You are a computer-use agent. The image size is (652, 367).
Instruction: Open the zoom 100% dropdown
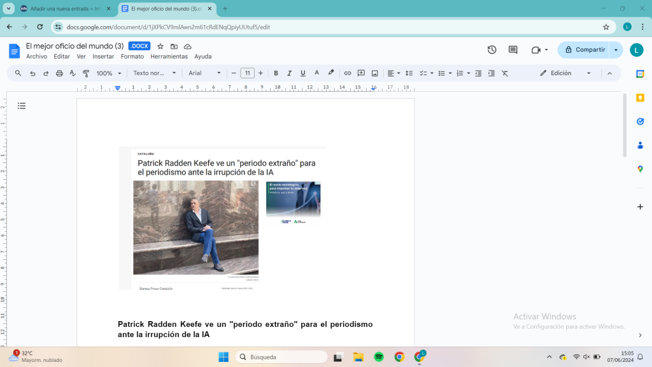[x=109, y=73]
